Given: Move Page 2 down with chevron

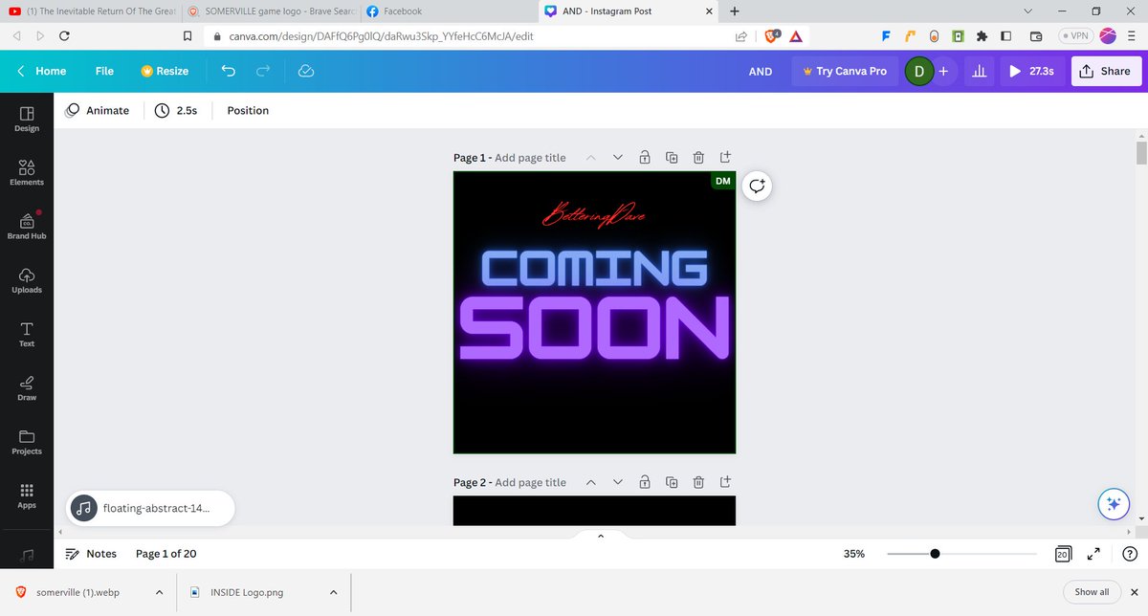Looking at the screenshot, I should (617, 483).
